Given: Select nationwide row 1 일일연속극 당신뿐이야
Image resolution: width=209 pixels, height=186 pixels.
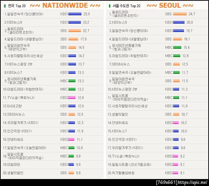Looking at the screenshot, I should [x=52, y=14].
